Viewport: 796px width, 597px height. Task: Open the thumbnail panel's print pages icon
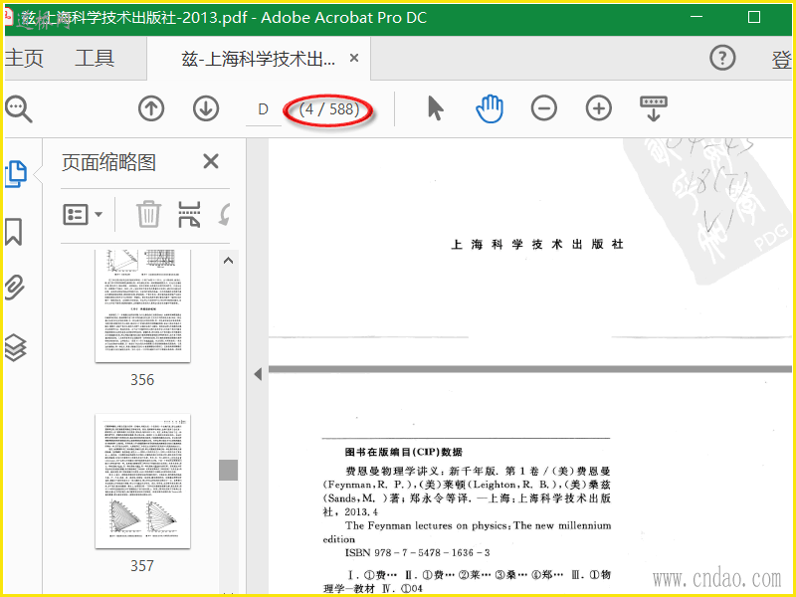coord(189,214)
